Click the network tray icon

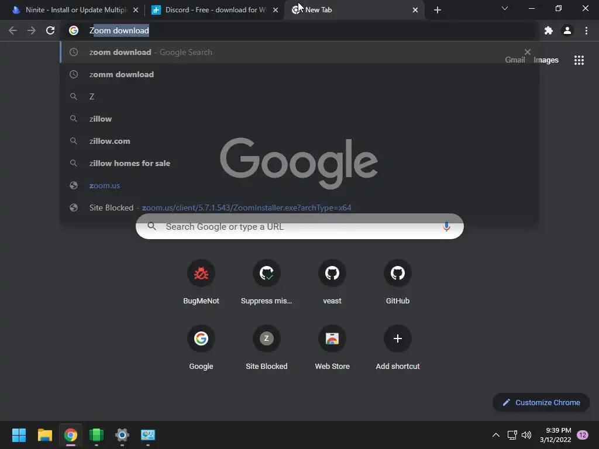[512, 435]
